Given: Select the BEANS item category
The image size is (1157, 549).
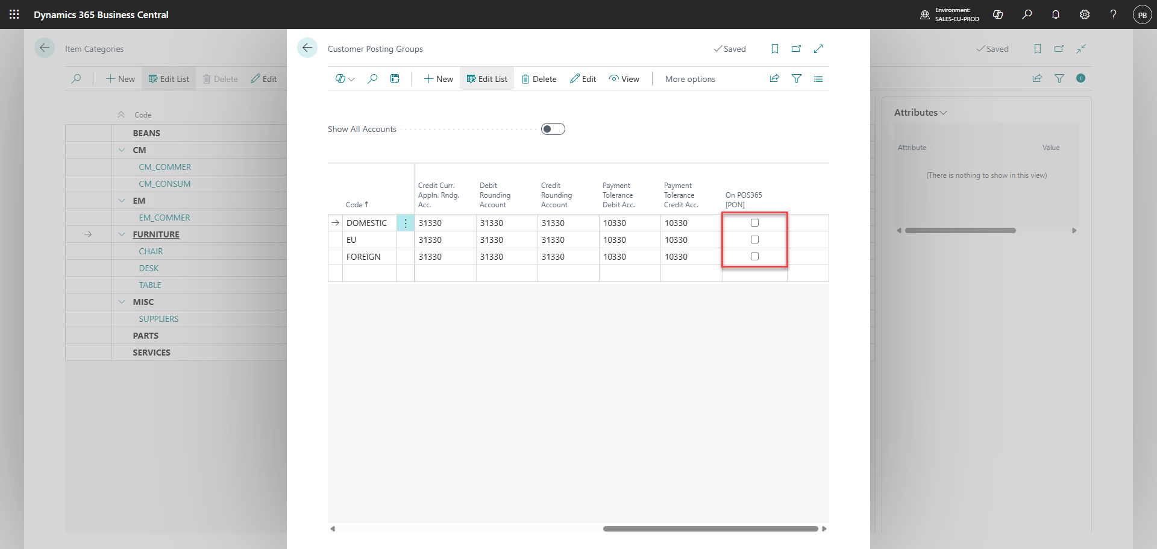Looking at the screenshot, I should pos(146,133).
